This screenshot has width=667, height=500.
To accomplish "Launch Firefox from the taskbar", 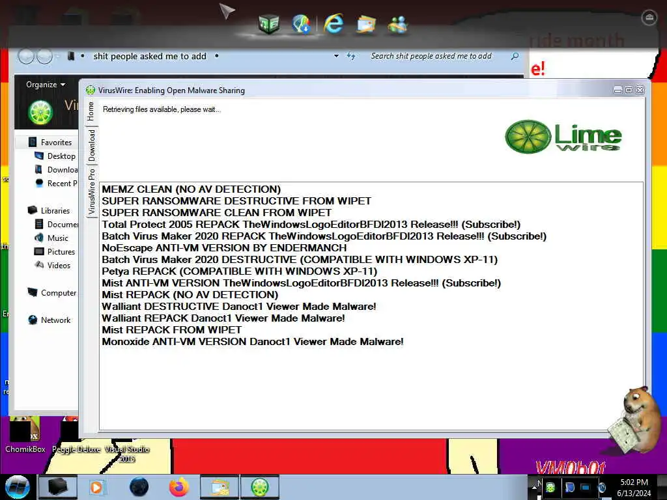I will 178,487.
